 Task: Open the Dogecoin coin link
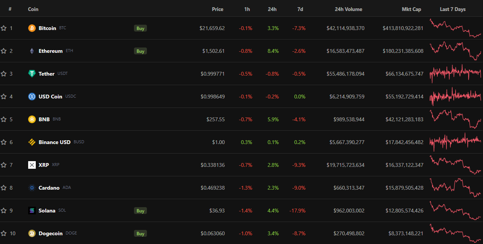51,233
